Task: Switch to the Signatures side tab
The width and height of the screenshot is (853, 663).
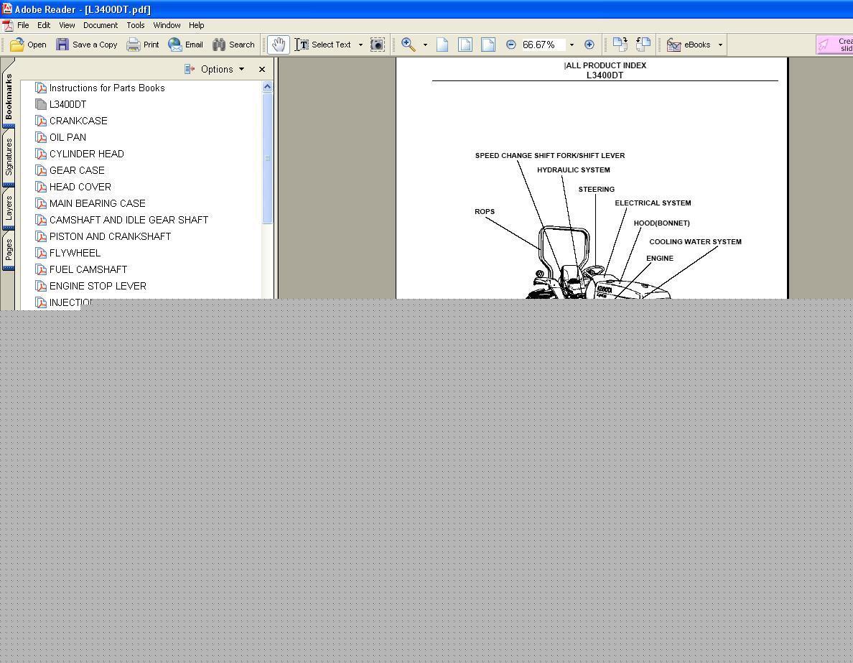Action: (8, 157)
